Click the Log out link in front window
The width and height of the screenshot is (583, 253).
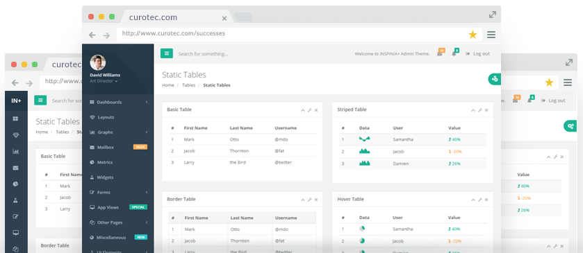(x=478, y=53)
